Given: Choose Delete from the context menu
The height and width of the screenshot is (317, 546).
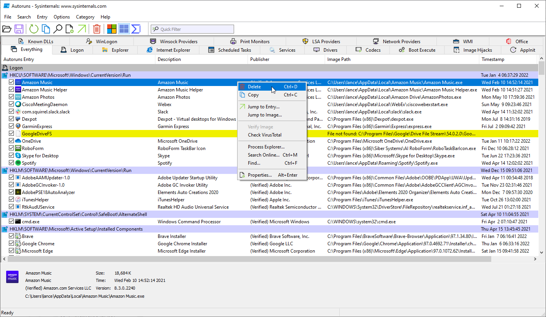Looking at the screenshot, I should coord(254,87).
